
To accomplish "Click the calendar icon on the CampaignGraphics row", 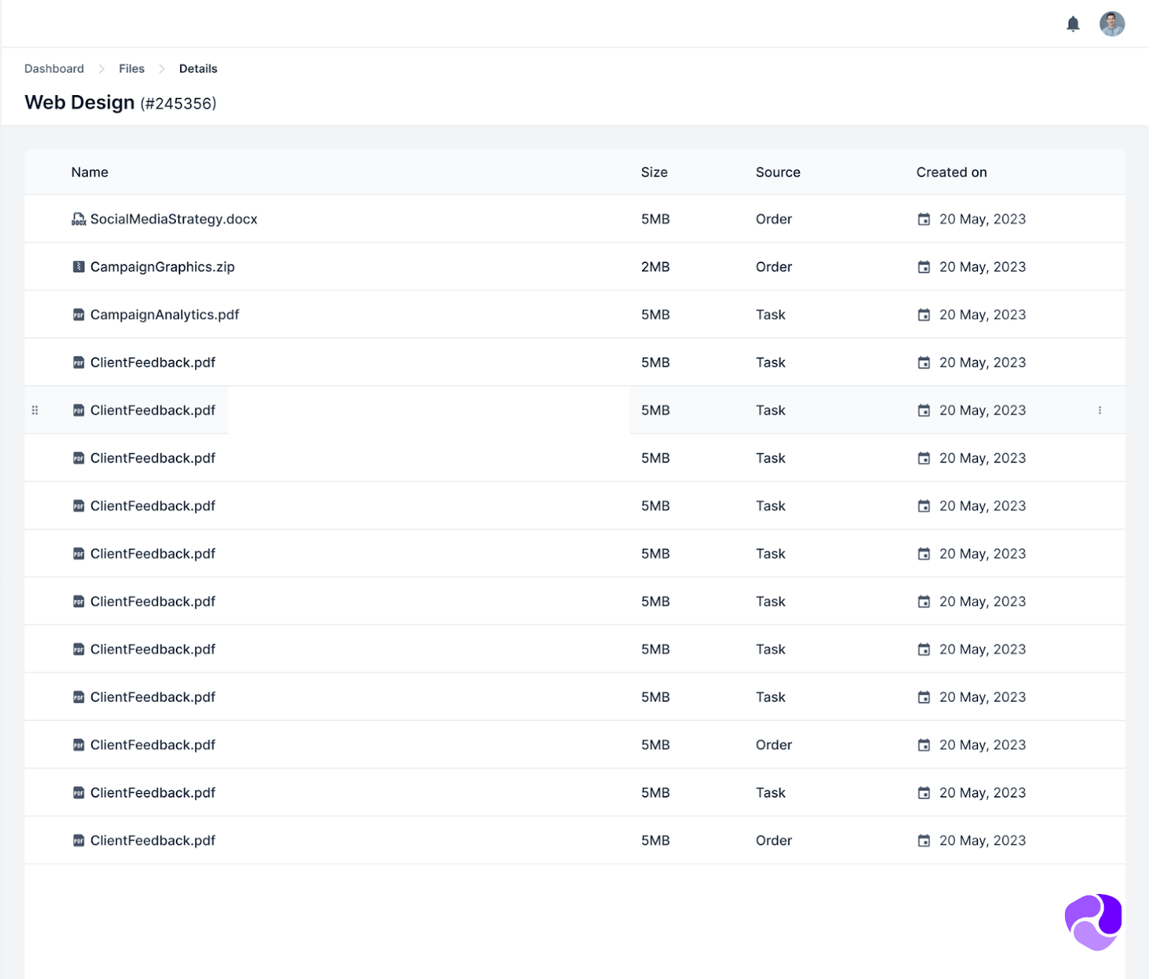I will click(x=923, y=266).
